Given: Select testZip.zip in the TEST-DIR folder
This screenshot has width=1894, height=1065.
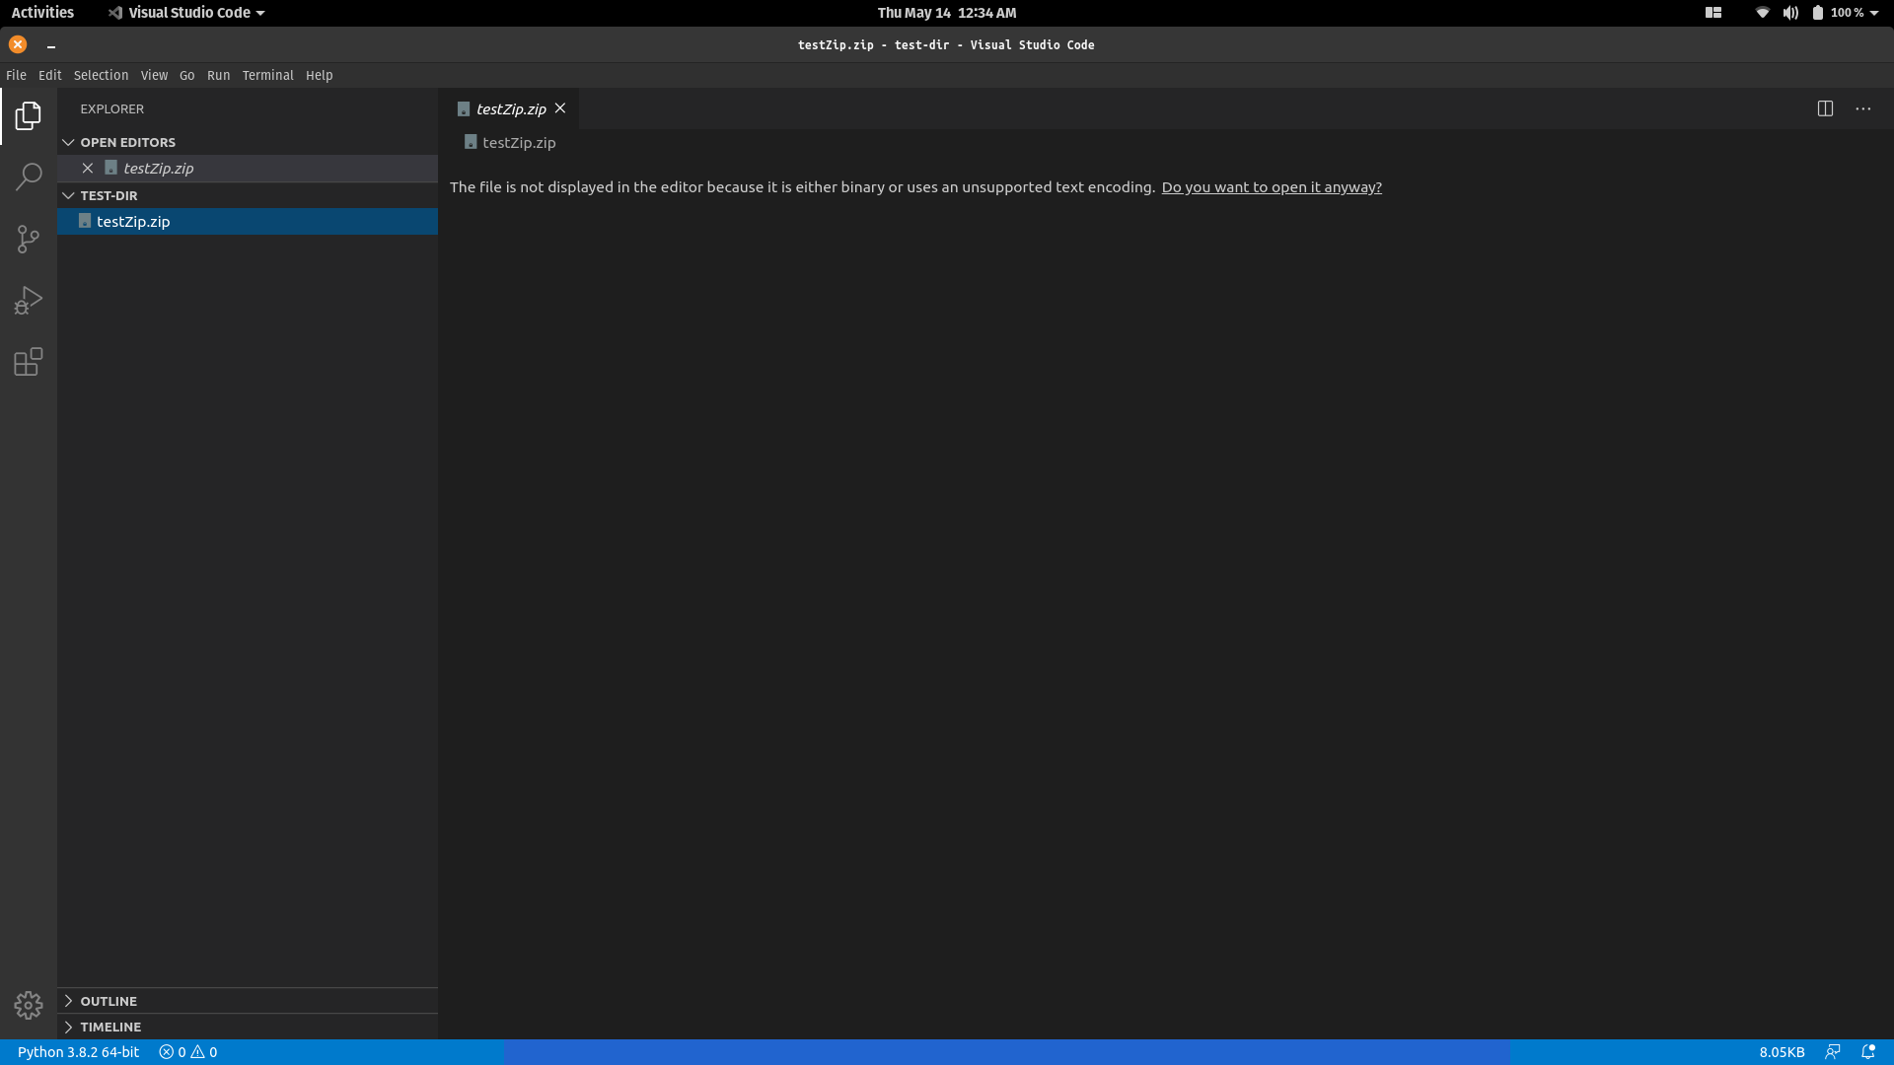Looking at the screenshot, I should click(x=134, y=221).
